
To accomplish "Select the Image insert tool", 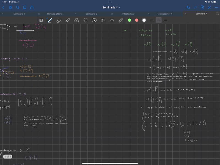I will click(103, 20).
